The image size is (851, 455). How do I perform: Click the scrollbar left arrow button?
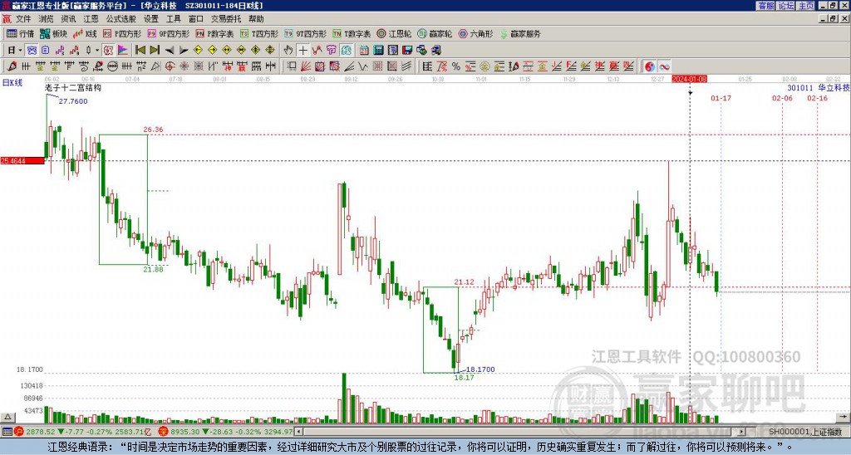298,432
